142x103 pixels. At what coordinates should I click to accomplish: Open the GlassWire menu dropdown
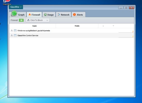pyautogui.click(x=16, y=7)
